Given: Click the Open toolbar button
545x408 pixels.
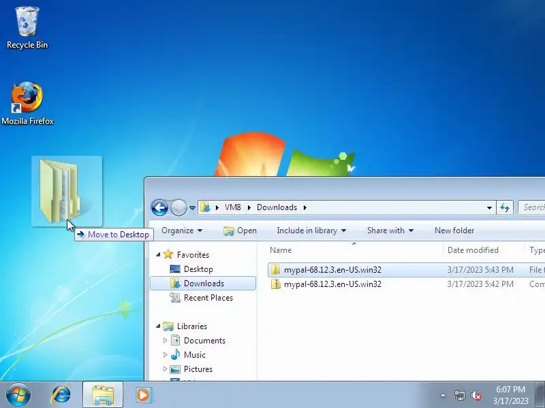Looking at the screenshot, I should tap(240, 231).
